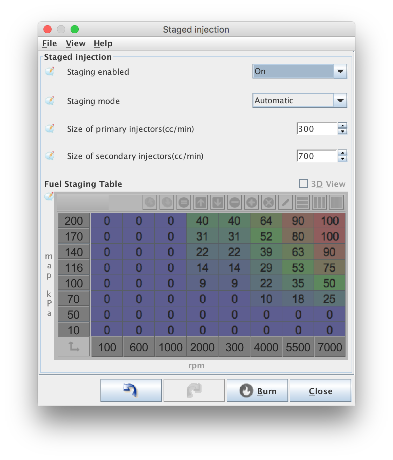Increase primary injector size with up stepper
The height and width of the screenshot is (460, 393).
(x=343, y=125)
